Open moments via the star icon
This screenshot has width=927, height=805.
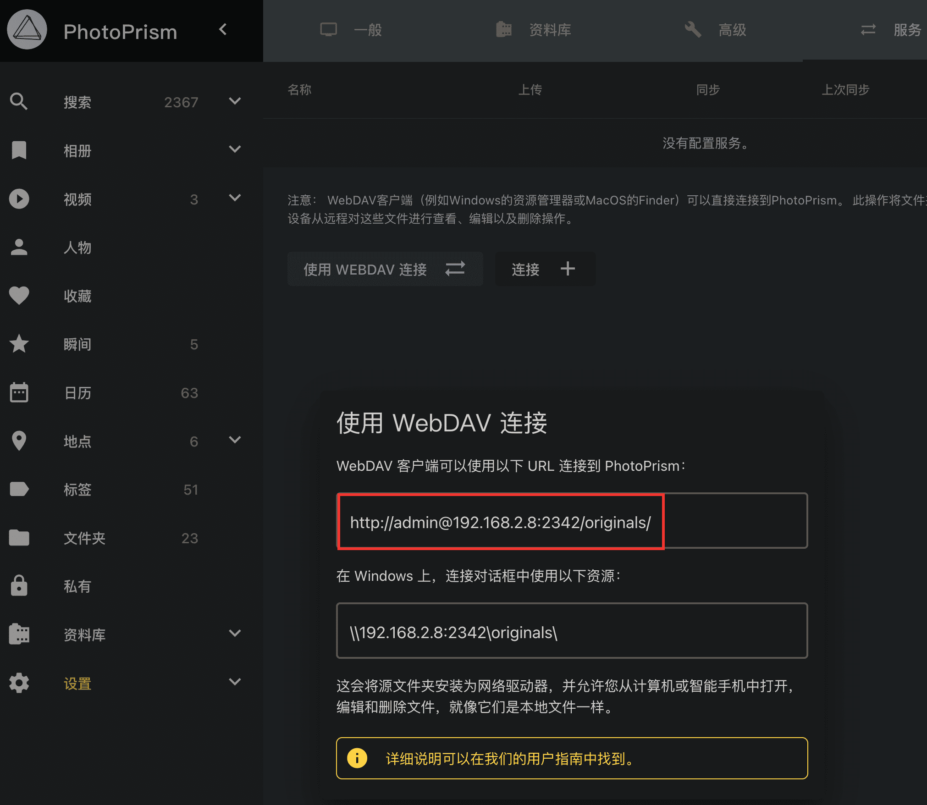pyautogui.click(x=19, y=344)
